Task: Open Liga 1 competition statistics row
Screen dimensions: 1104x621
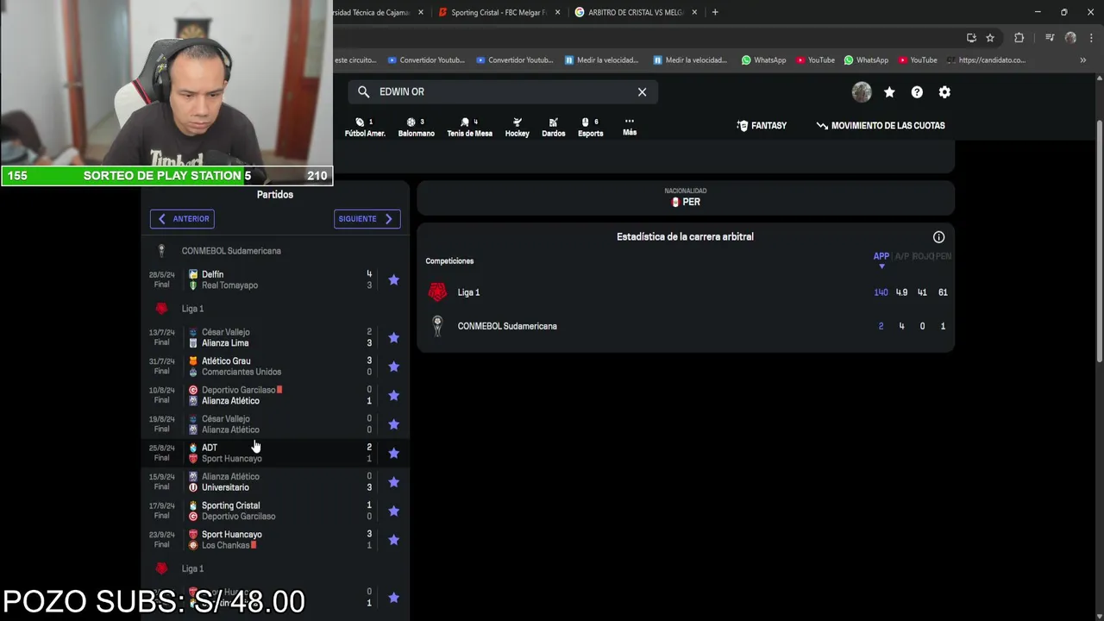Action: pos(686,292)
